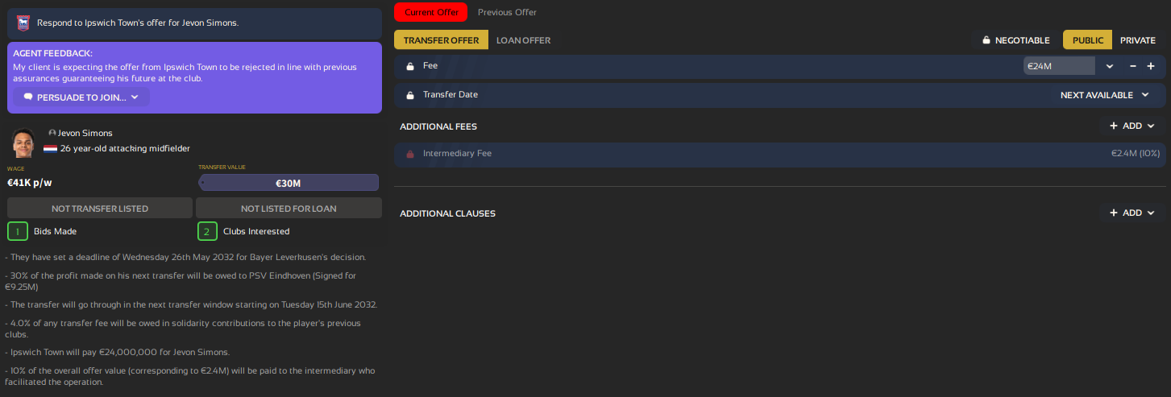The width and height of the screenshot is (1171, 397).
Task: Toggle the lock icon next to Transfer Date
Action: point(409,95)
